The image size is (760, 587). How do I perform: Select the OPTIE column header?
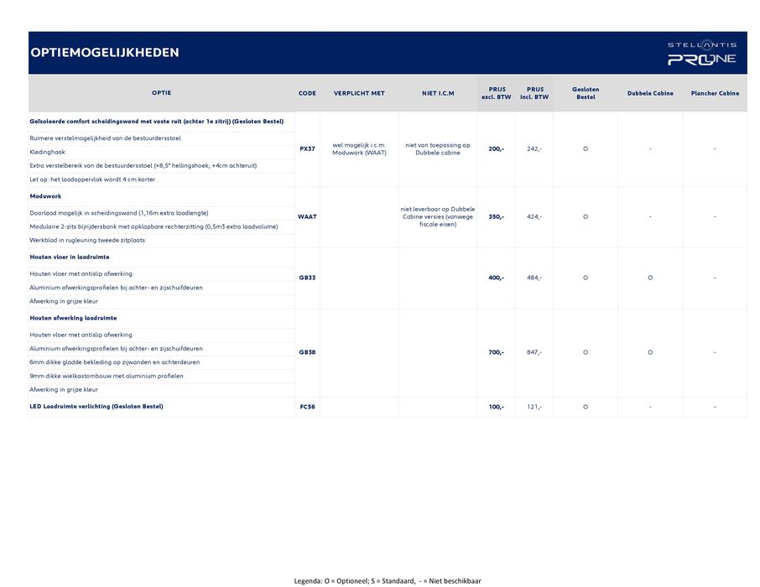(x=161, y=93)
